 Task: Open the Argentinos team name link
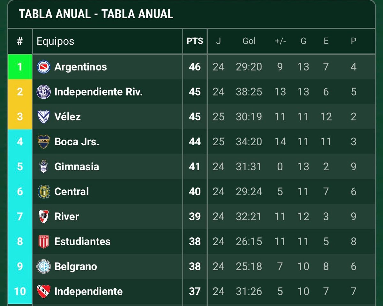81,67
